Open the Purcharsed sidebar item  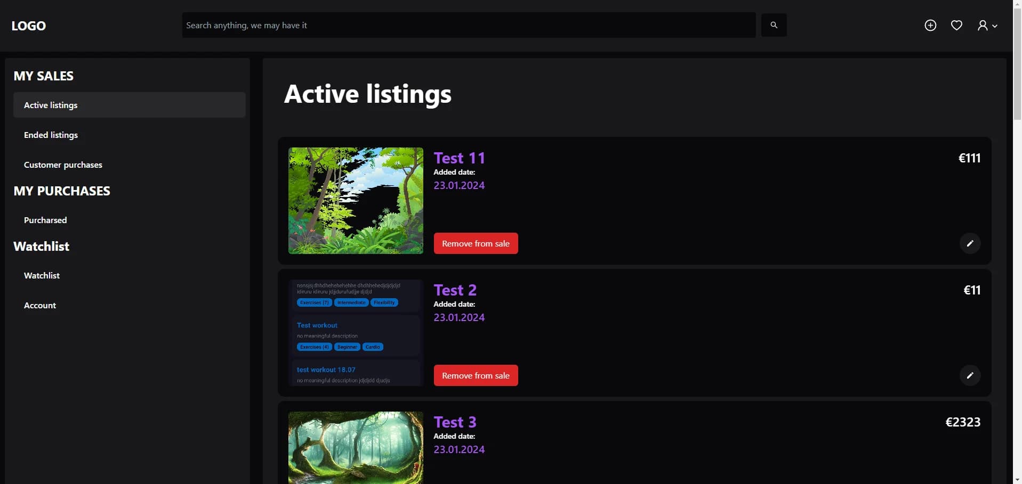pos(45,220)
